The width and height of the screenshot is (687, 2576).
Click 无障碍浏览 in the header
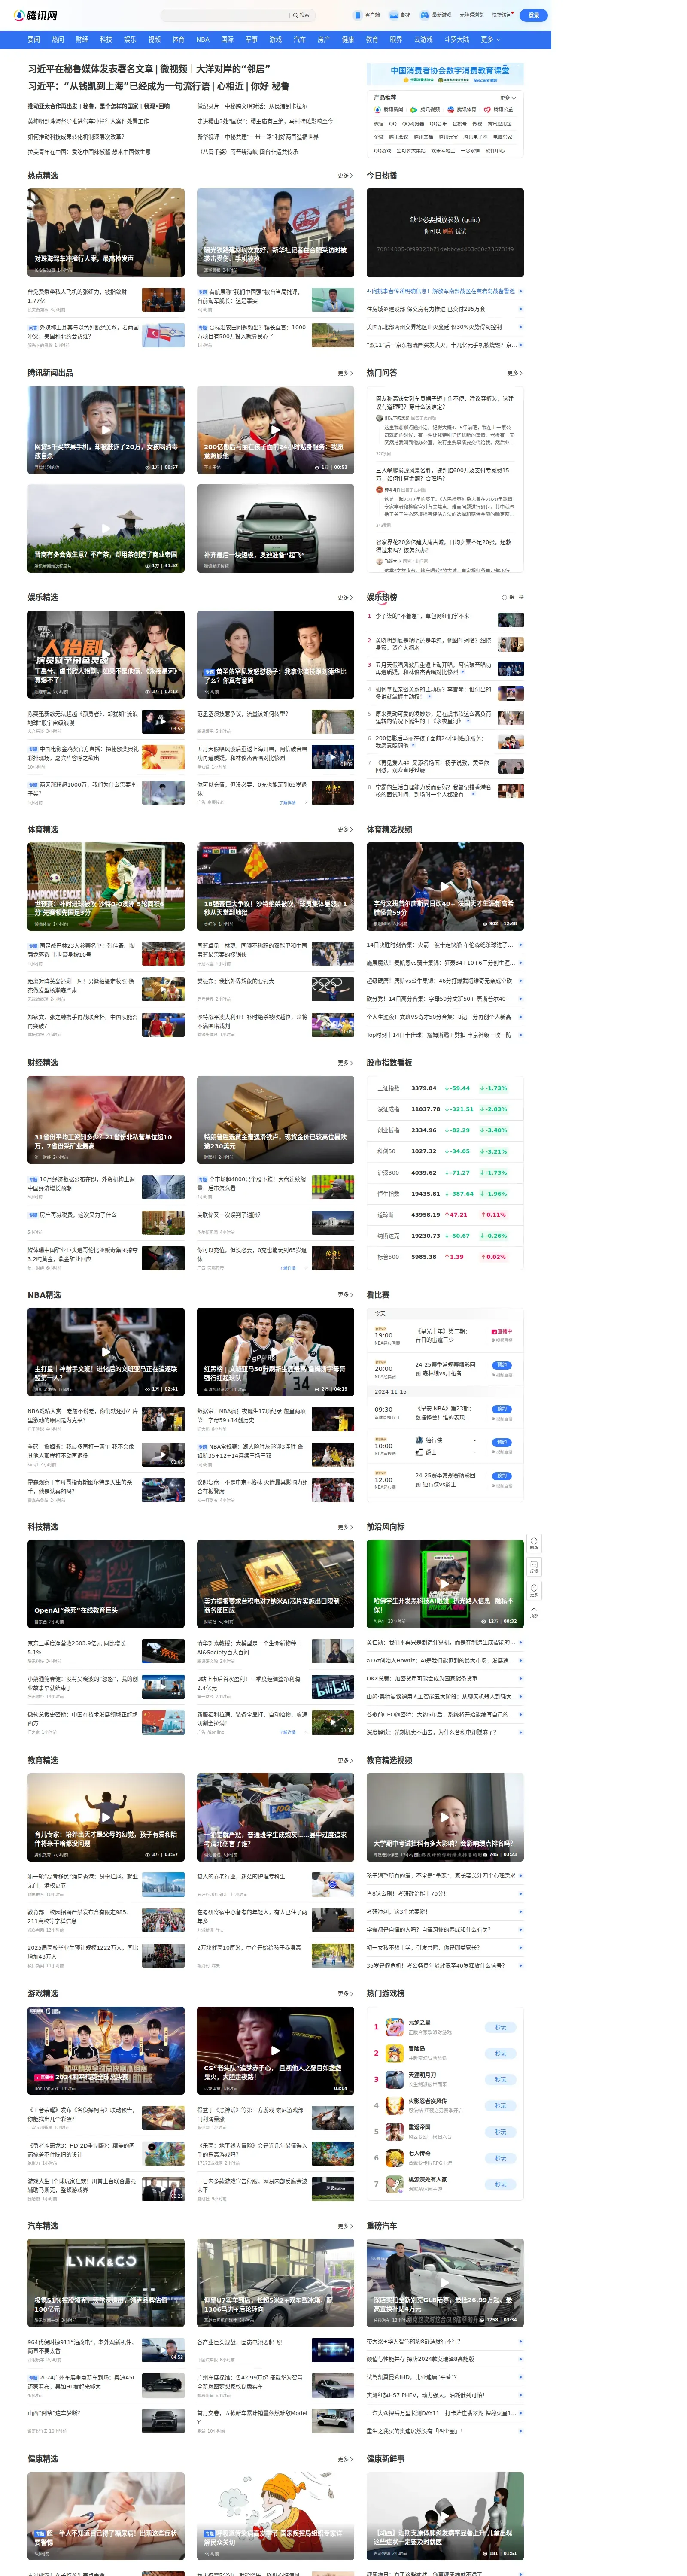(x=472, y=15)
